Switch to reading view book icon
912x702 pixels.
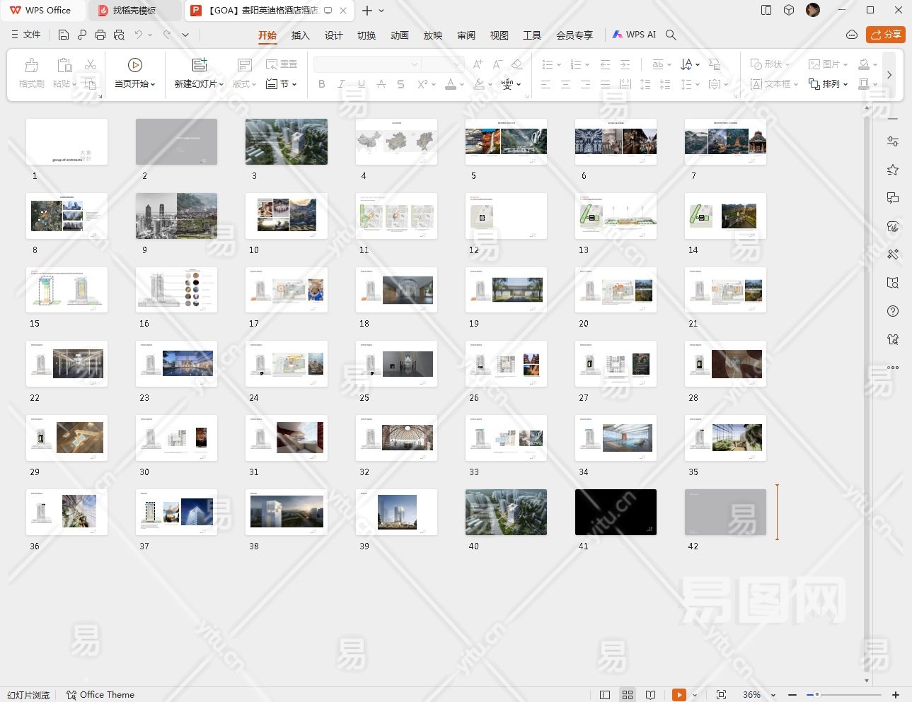651,695
